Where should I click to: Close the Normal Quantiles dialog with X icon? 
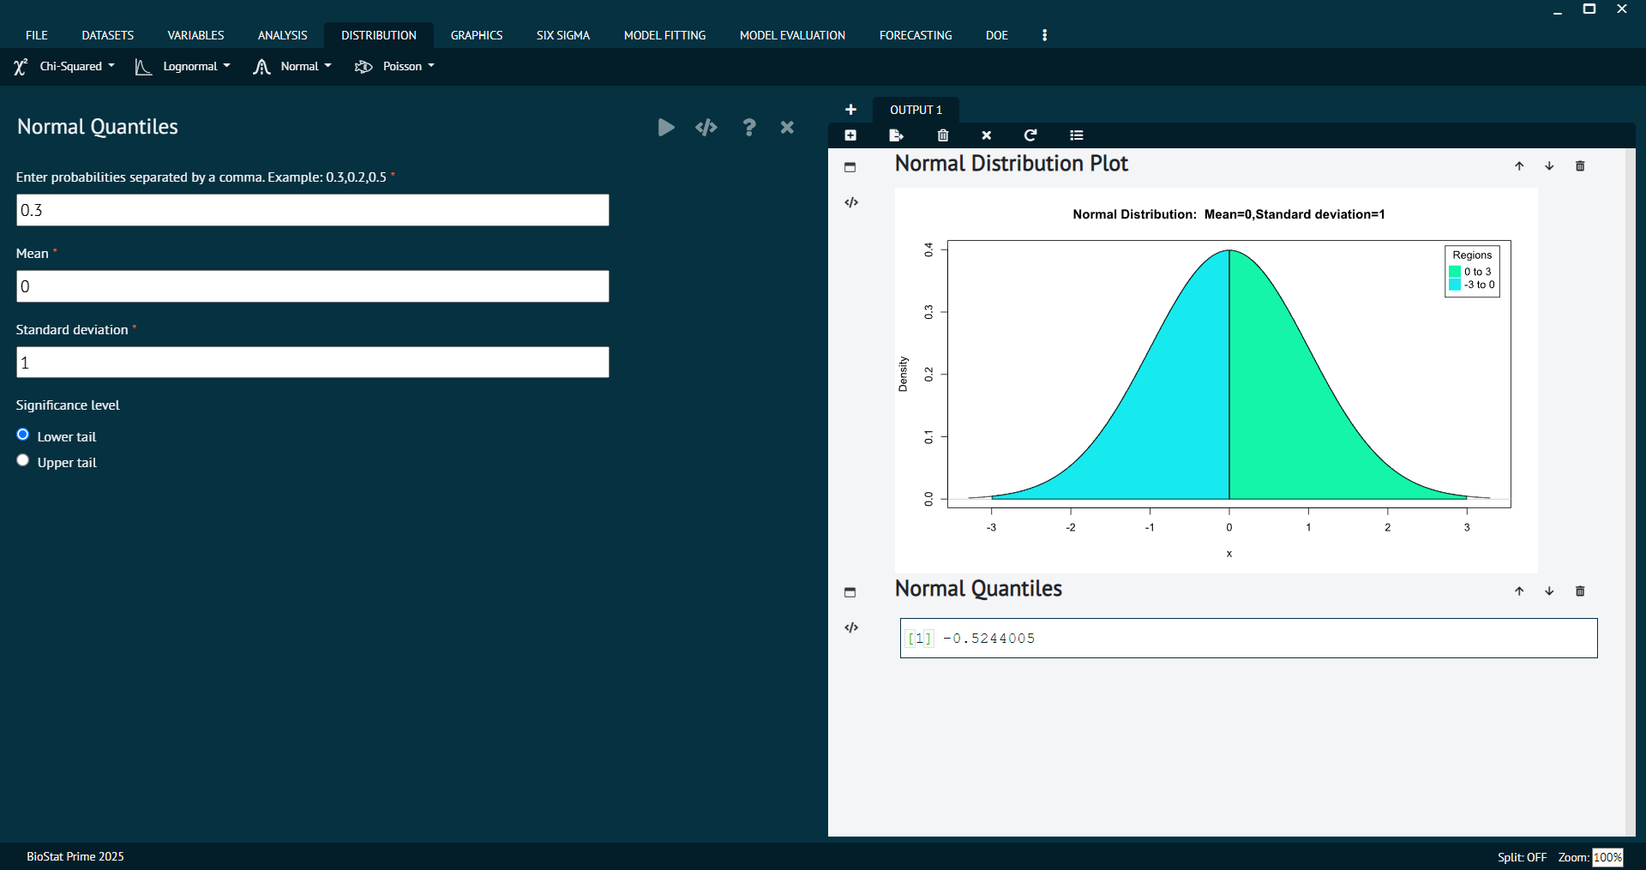pos(787,128)
